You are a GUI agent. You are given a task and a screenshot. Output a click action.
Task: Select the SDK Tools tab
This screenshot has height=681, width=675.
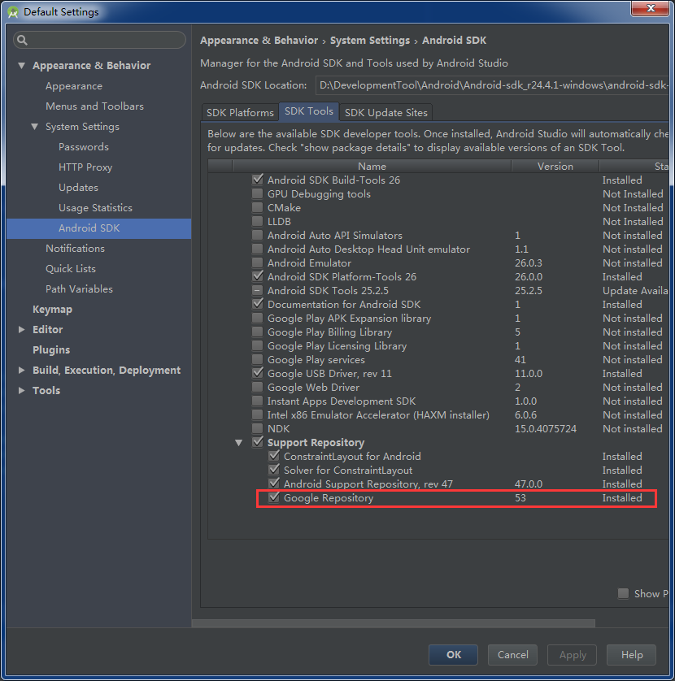click(309, 111)
